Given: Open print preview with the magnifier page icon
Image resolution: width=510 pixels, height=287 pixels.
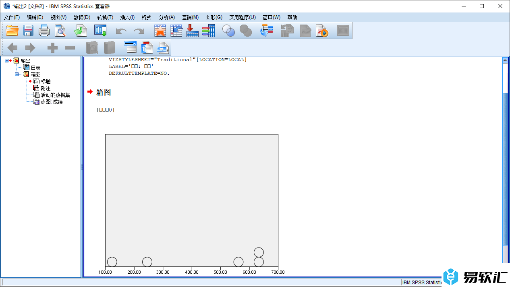Looking at the screenshot, I should (x=60, y=31).
